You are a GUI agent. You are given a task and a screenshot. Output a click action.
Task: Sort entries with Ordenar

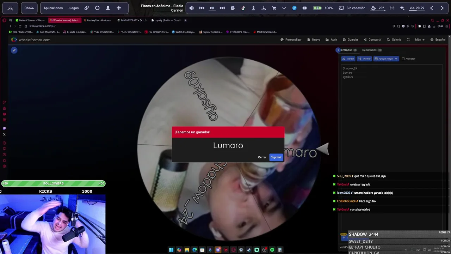364,59
